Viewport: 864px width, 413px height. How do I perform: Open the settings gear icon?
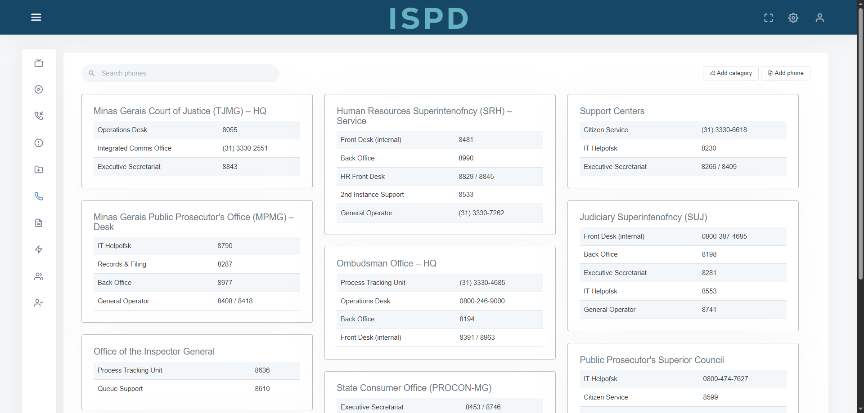(793, 18)
